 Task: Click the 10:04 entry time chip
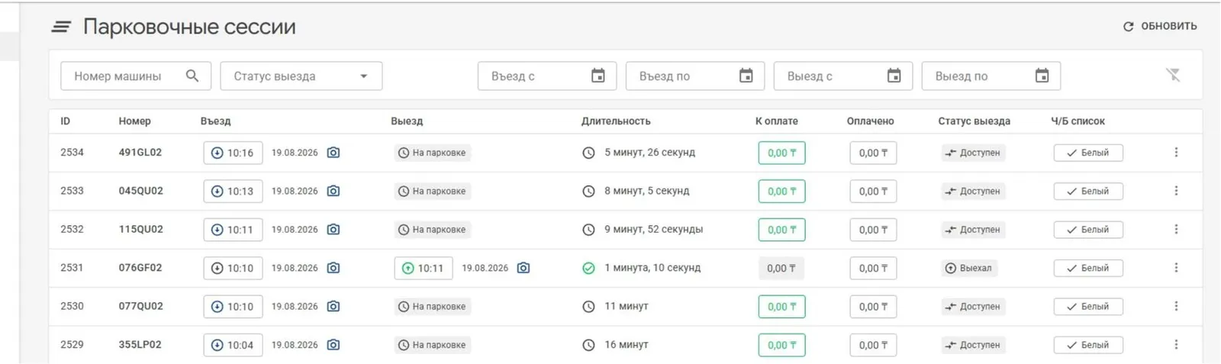pos(233,345)
